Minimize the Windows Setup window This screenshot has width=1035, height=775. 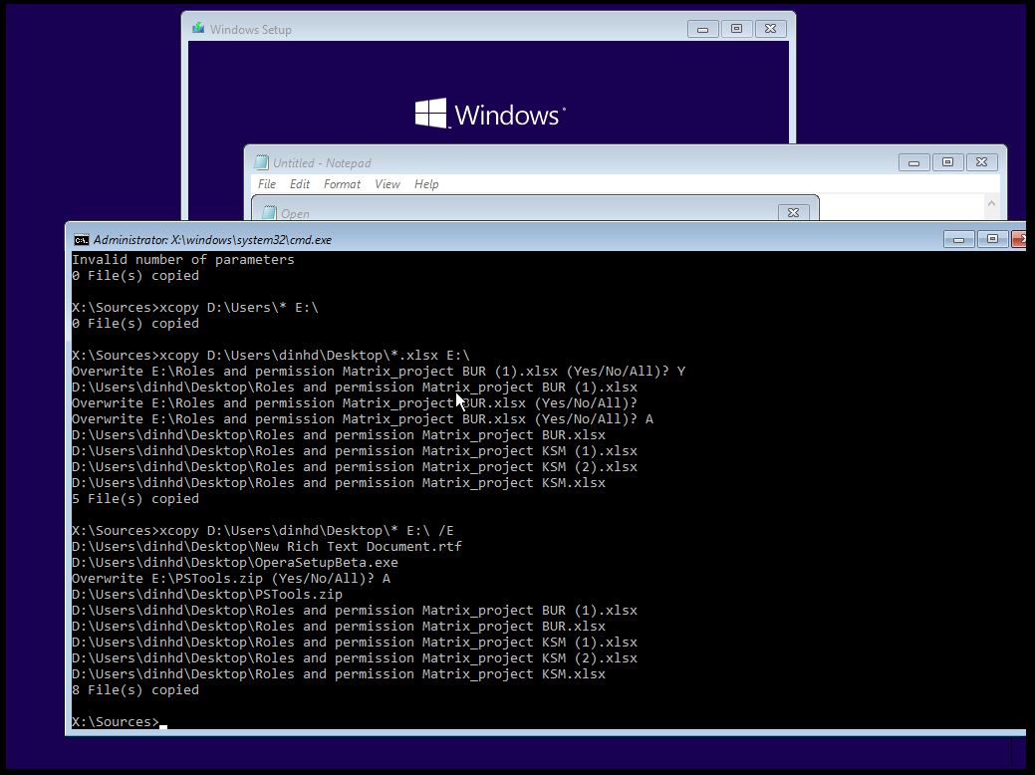(x=702, y=29)
